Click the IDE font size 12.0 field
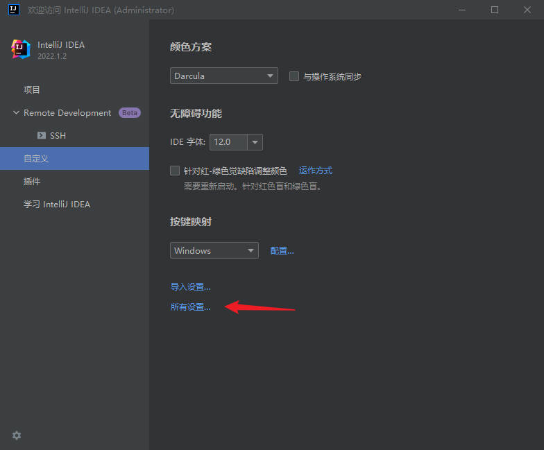 [x=228, y=142]
